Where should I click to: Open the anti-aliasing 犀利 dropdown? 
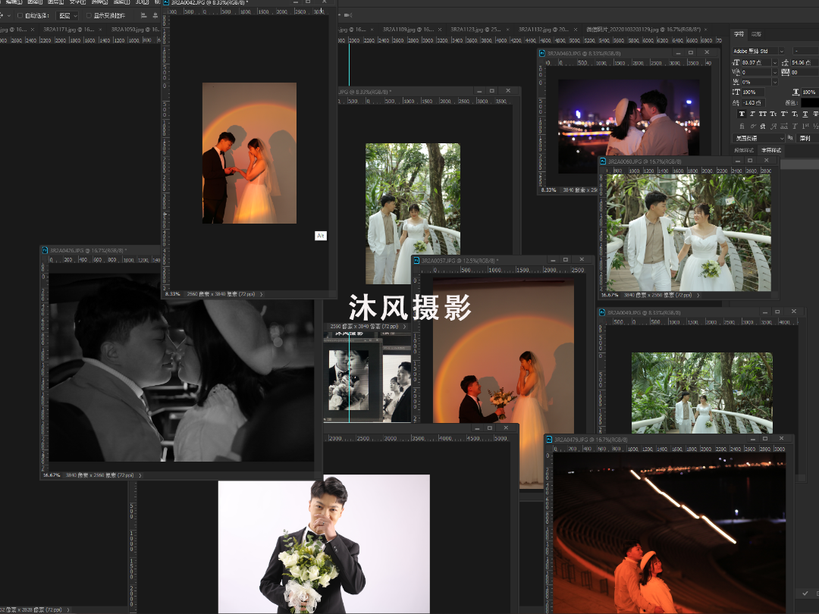click(x=808, y=139)
